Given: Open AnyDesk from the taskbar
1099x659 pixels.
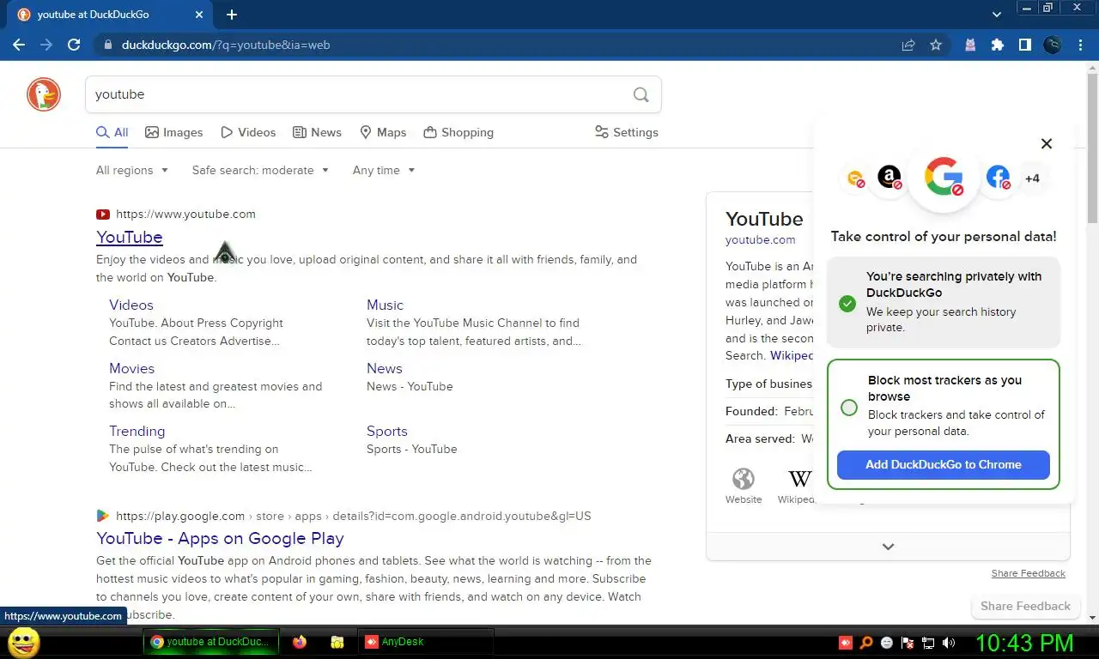Looking at the screenshot, I should pyautogui.click(x=425, y=641).
